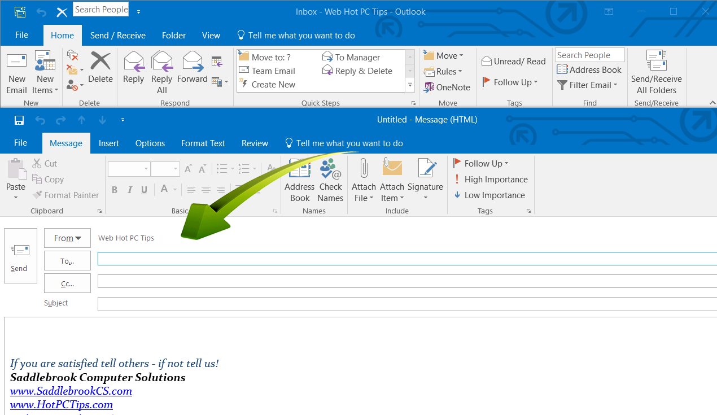This screenshot has height=415, width=717.
Task: Toggle Bold formatting
Action: click(x=115, y=190)
